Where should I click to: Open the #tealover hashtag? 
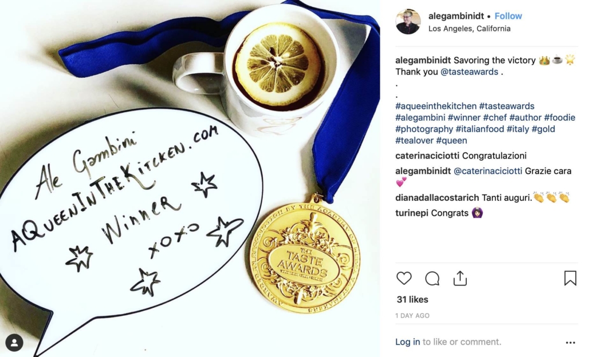pyautogui.click(x=414, y=141)
